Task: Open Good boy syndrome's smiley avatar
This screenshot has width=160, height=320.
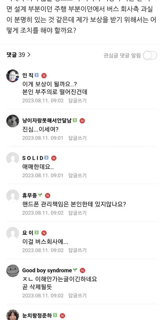Action: [12, 271]
